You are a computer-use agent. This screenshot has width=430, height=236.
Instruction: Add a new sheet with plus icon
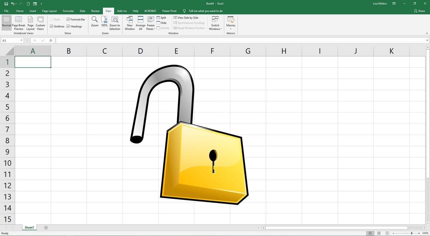[46, 227]
